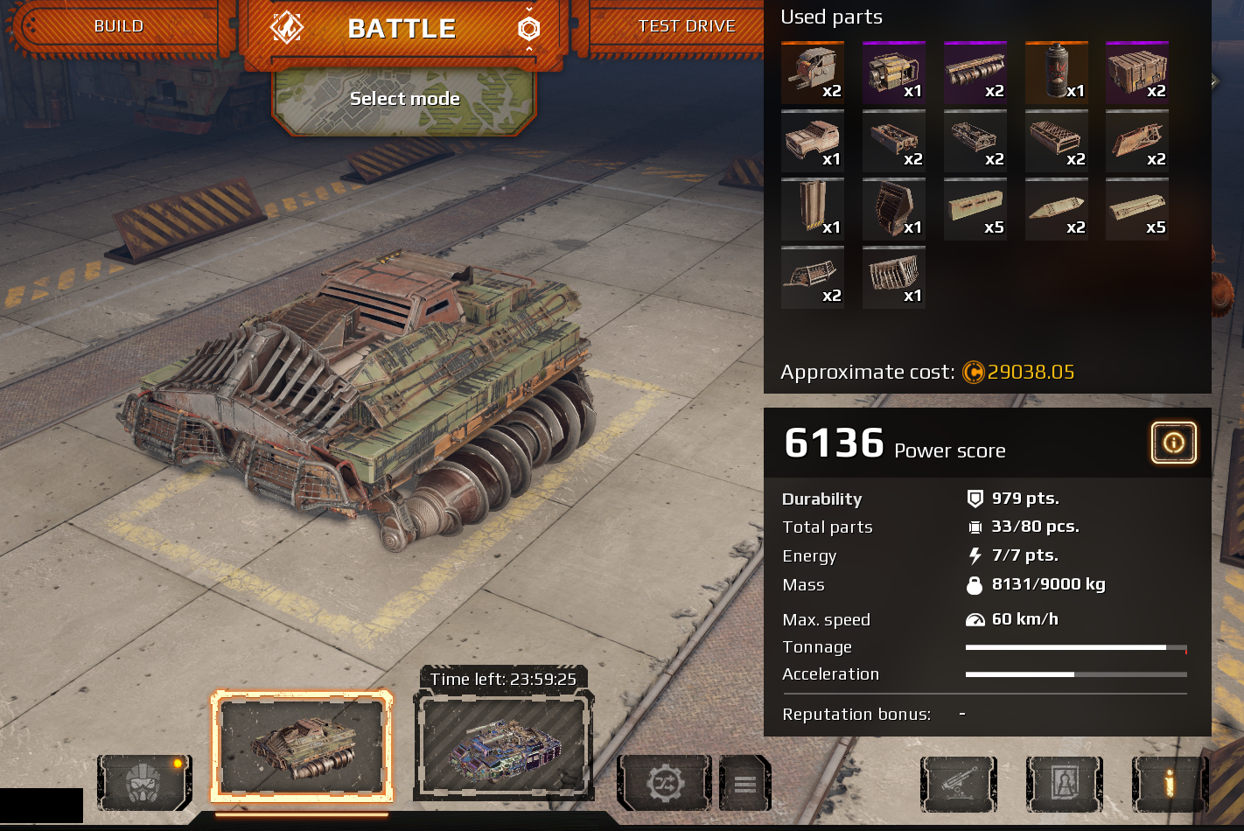Click the shuffle gear icon button
Screen dimensions: 1244x831
tap(665, 783)
